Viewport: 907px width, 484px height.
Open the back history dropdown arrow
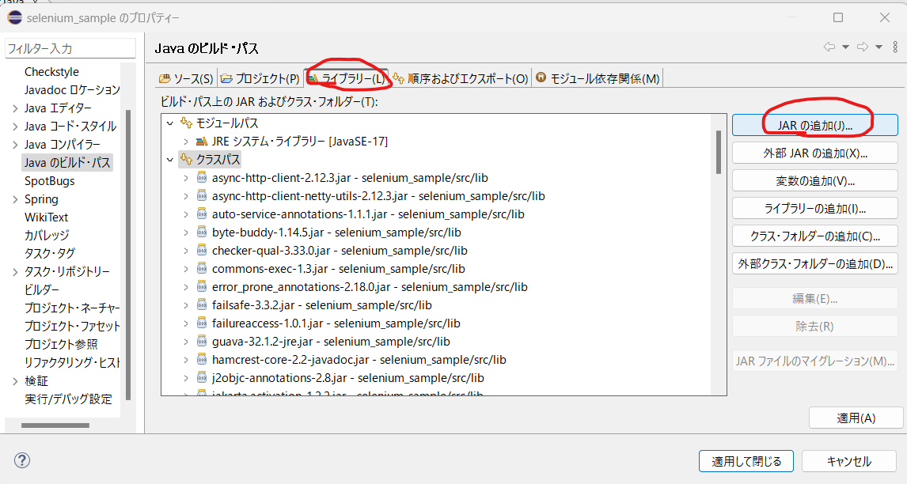845,47
